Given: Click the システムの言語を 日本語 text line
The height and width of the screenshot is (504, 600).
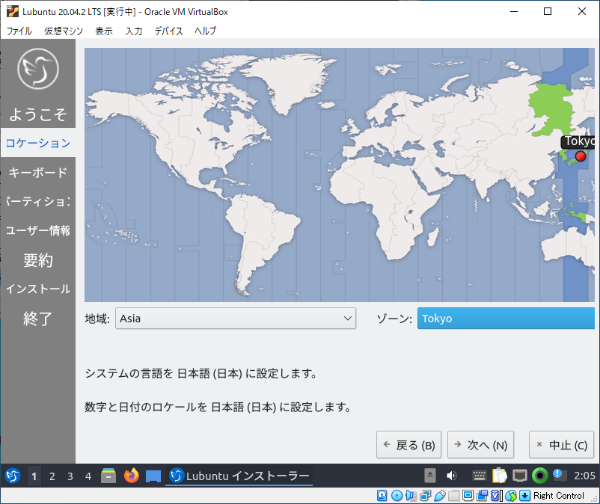Looking at the screenshot, I should (x=201, y=373).
